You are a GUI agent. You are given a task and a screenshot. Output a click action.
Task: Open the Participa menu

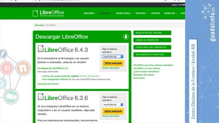click(141, 13)
